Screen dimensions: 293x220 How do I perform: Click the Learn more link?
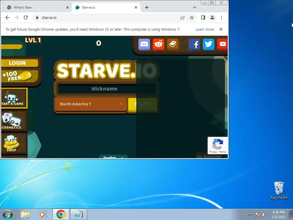point(205,30)
